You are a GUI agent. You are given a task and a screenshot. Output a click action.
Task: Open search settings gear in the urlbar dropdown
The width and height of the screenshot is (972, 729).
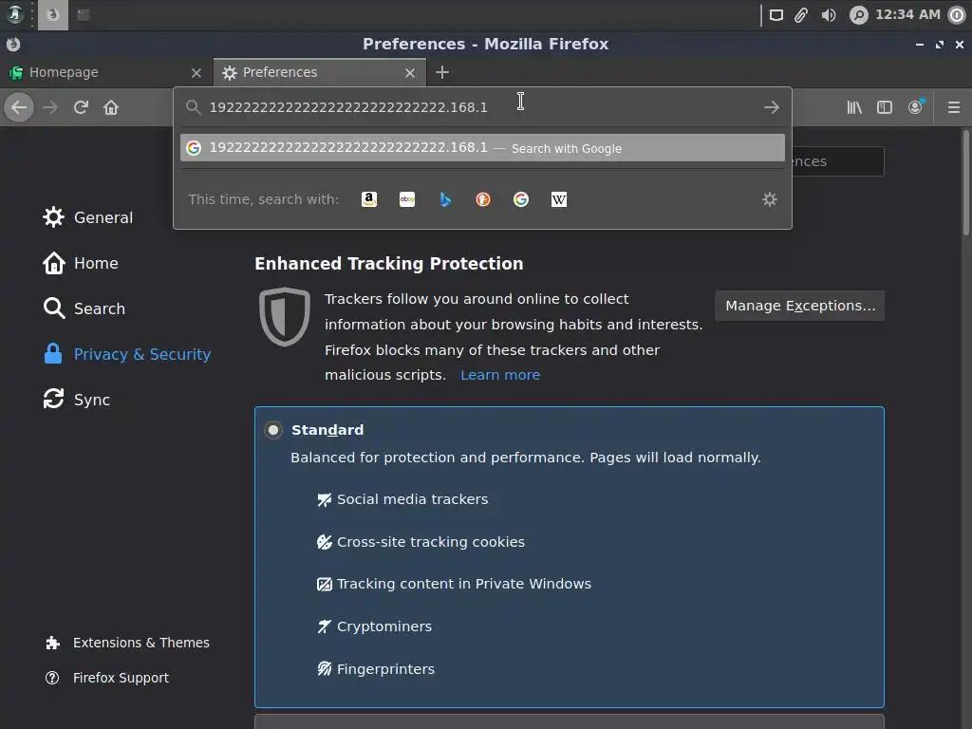(x=770, y=199)
